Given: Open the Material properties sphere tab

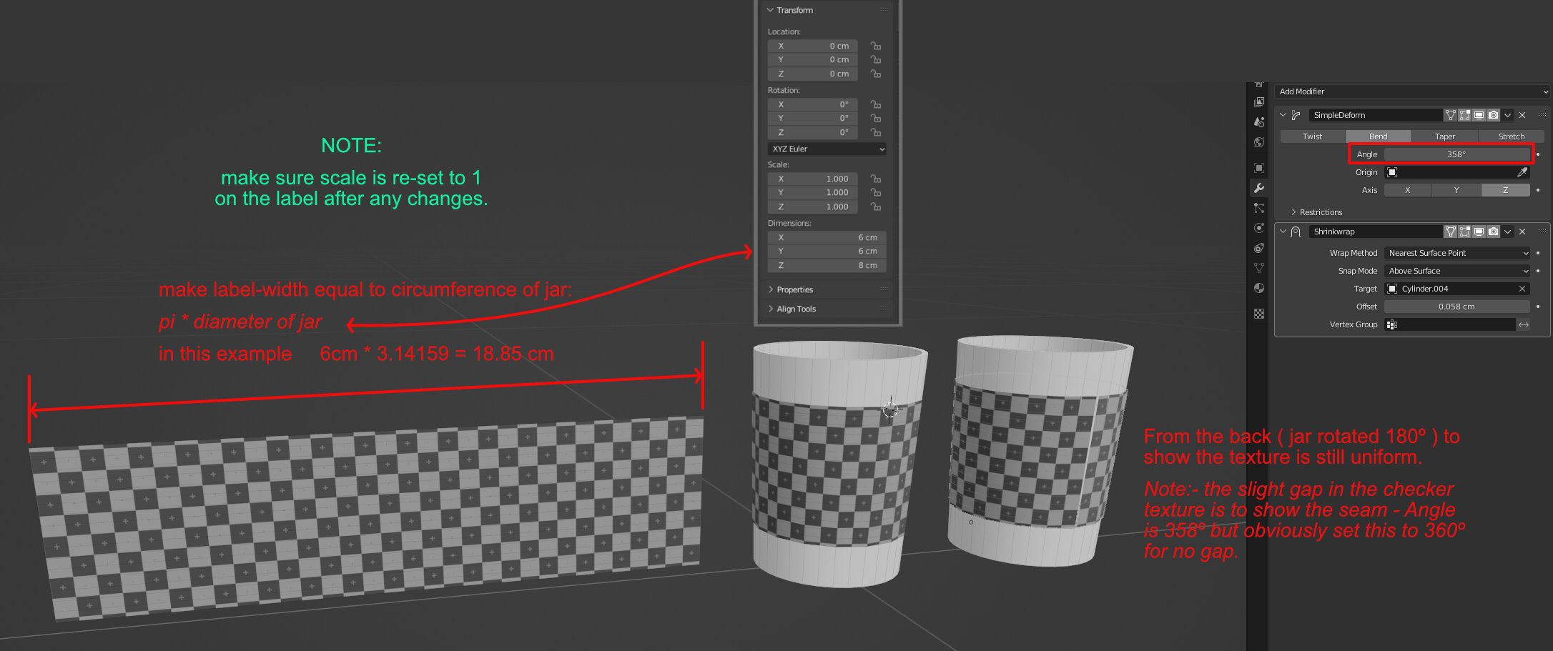Looking at the screenshot, I should click(1259, 288).
